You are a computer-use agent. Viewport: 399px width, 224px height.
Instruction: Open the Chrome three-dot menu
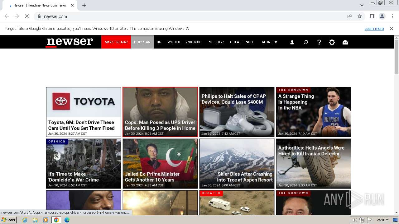(x=392, y=16)
